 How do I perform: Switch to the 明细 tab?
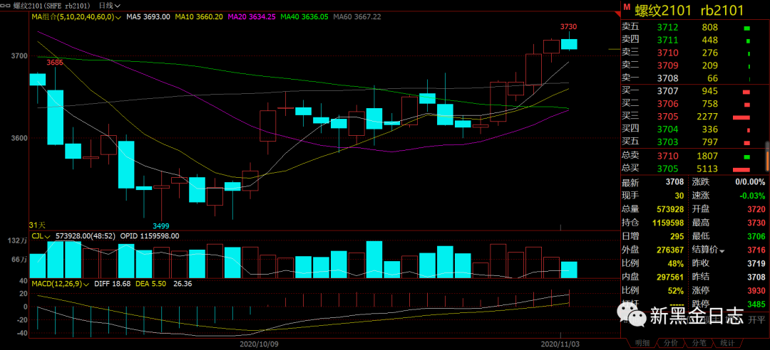pos(642,343)
